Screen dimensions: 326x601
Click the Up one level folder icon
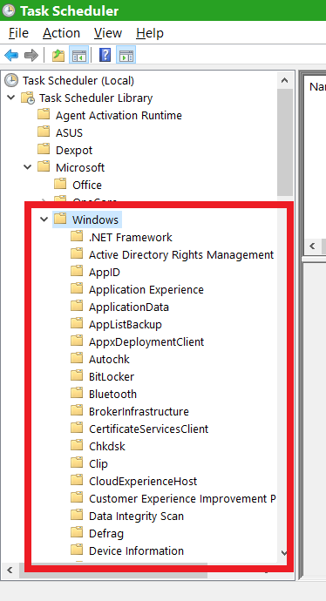pyautogui.click(x=58, y=55)
